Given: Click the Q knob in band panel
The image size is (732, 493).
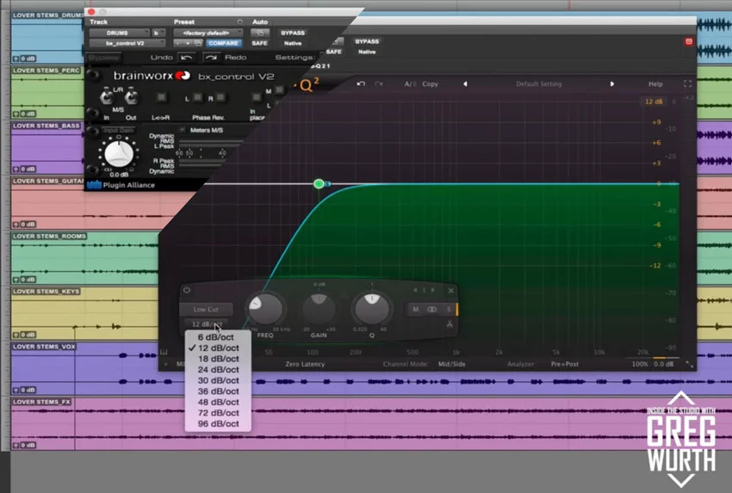Looking at the screenshot, I should [372, 308].
